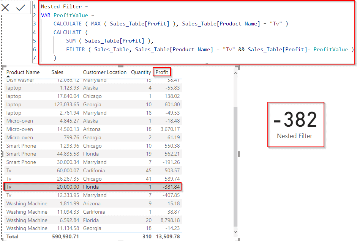Click the Tv row for Marryland
The image size is (357, 241).
(93, 195)
